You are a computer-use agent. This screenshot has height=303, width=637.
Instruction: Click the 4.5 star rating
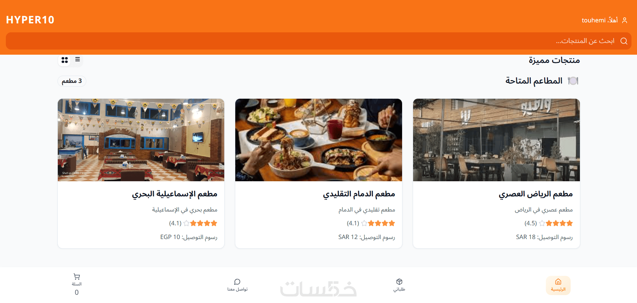[x=549, y=223]
